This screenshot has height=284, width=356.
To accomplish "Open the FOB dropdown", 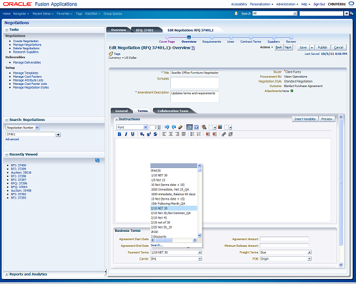I will [x=309, y=258].
